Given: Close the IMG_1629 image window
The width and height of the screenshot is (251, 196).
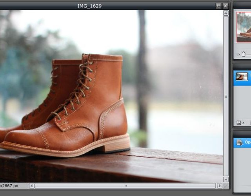Looking at the screenshot, I should point(226,6).
